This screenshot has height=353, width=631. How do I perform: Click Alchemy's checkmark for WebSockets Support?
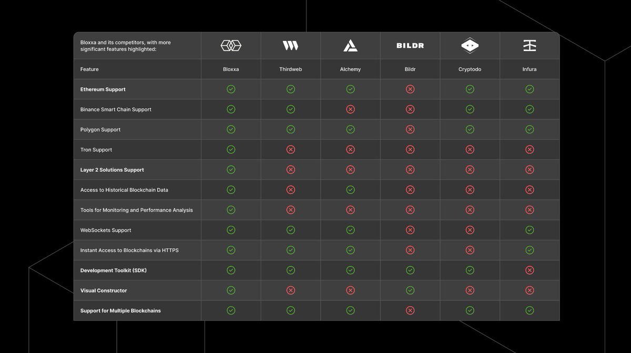[350, 230]
